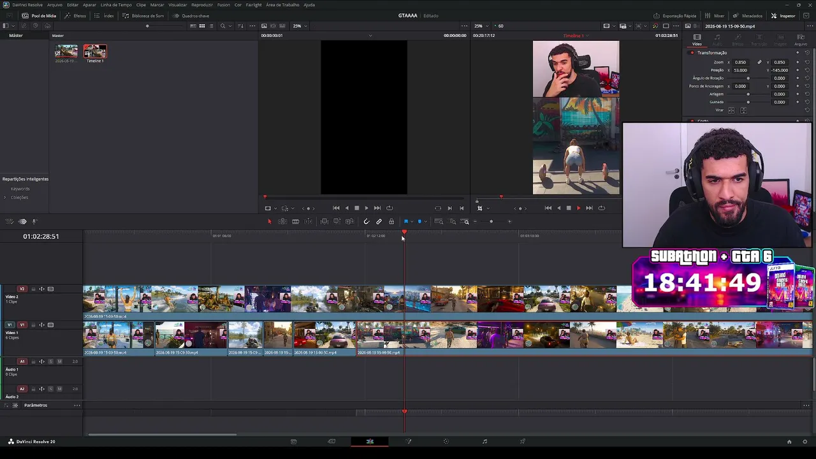
Task: Open the Deliver page from bottom bar
Action: pos(523,441)
